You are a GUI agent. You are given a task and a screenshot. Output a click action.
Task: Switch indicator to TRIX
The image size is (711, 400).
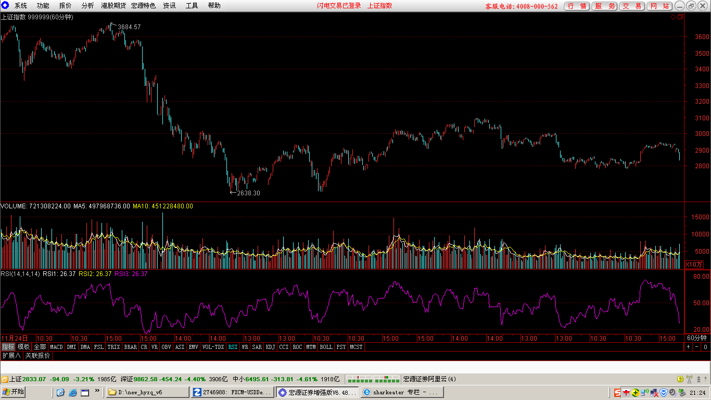coord(114,347)
